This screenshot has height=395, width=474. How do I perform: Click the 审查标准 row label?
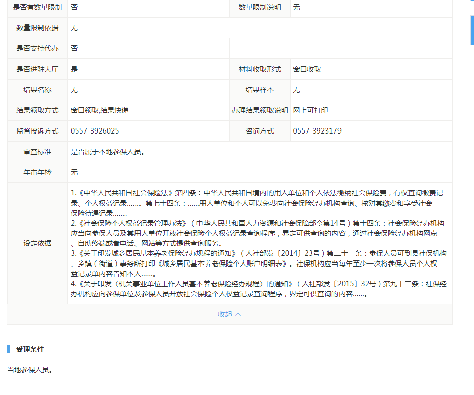[x=37, y=152]
